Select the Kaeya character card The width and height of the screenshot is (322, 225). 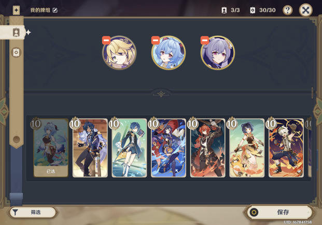(x=90, y=148)
